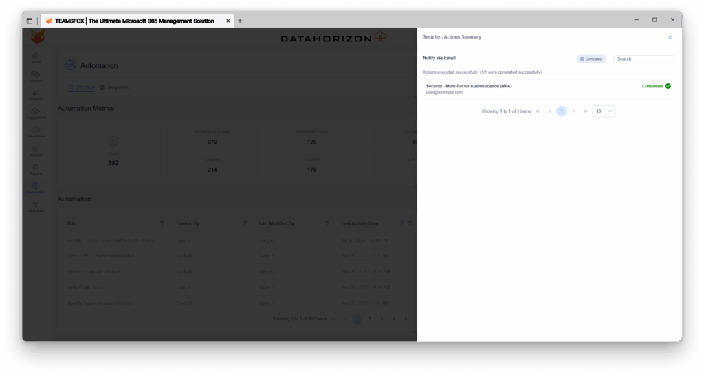The image size is (704, 374).
Task: Open Governance in the left sidebar
Action: click(36, 133)
